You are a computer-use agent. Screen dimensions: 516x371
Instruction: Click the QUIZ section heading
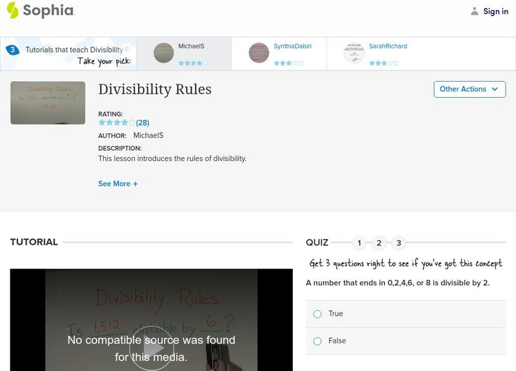(317, 243)
